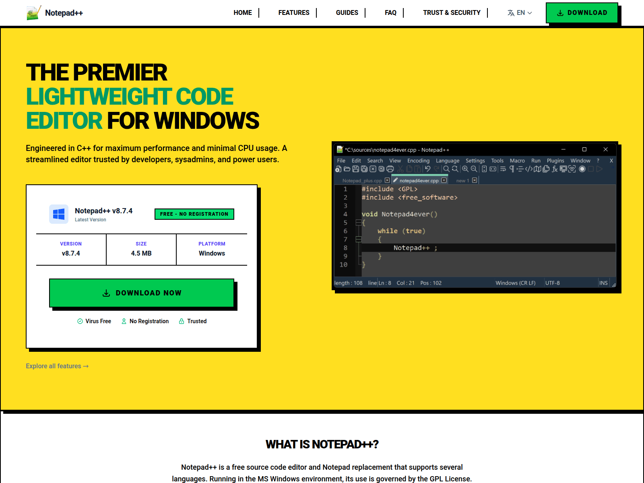This screenshot has width=644, height=483.
Task: Click the Find magnifier icon in the screenshot toolbar
Action: coord(446,169)
